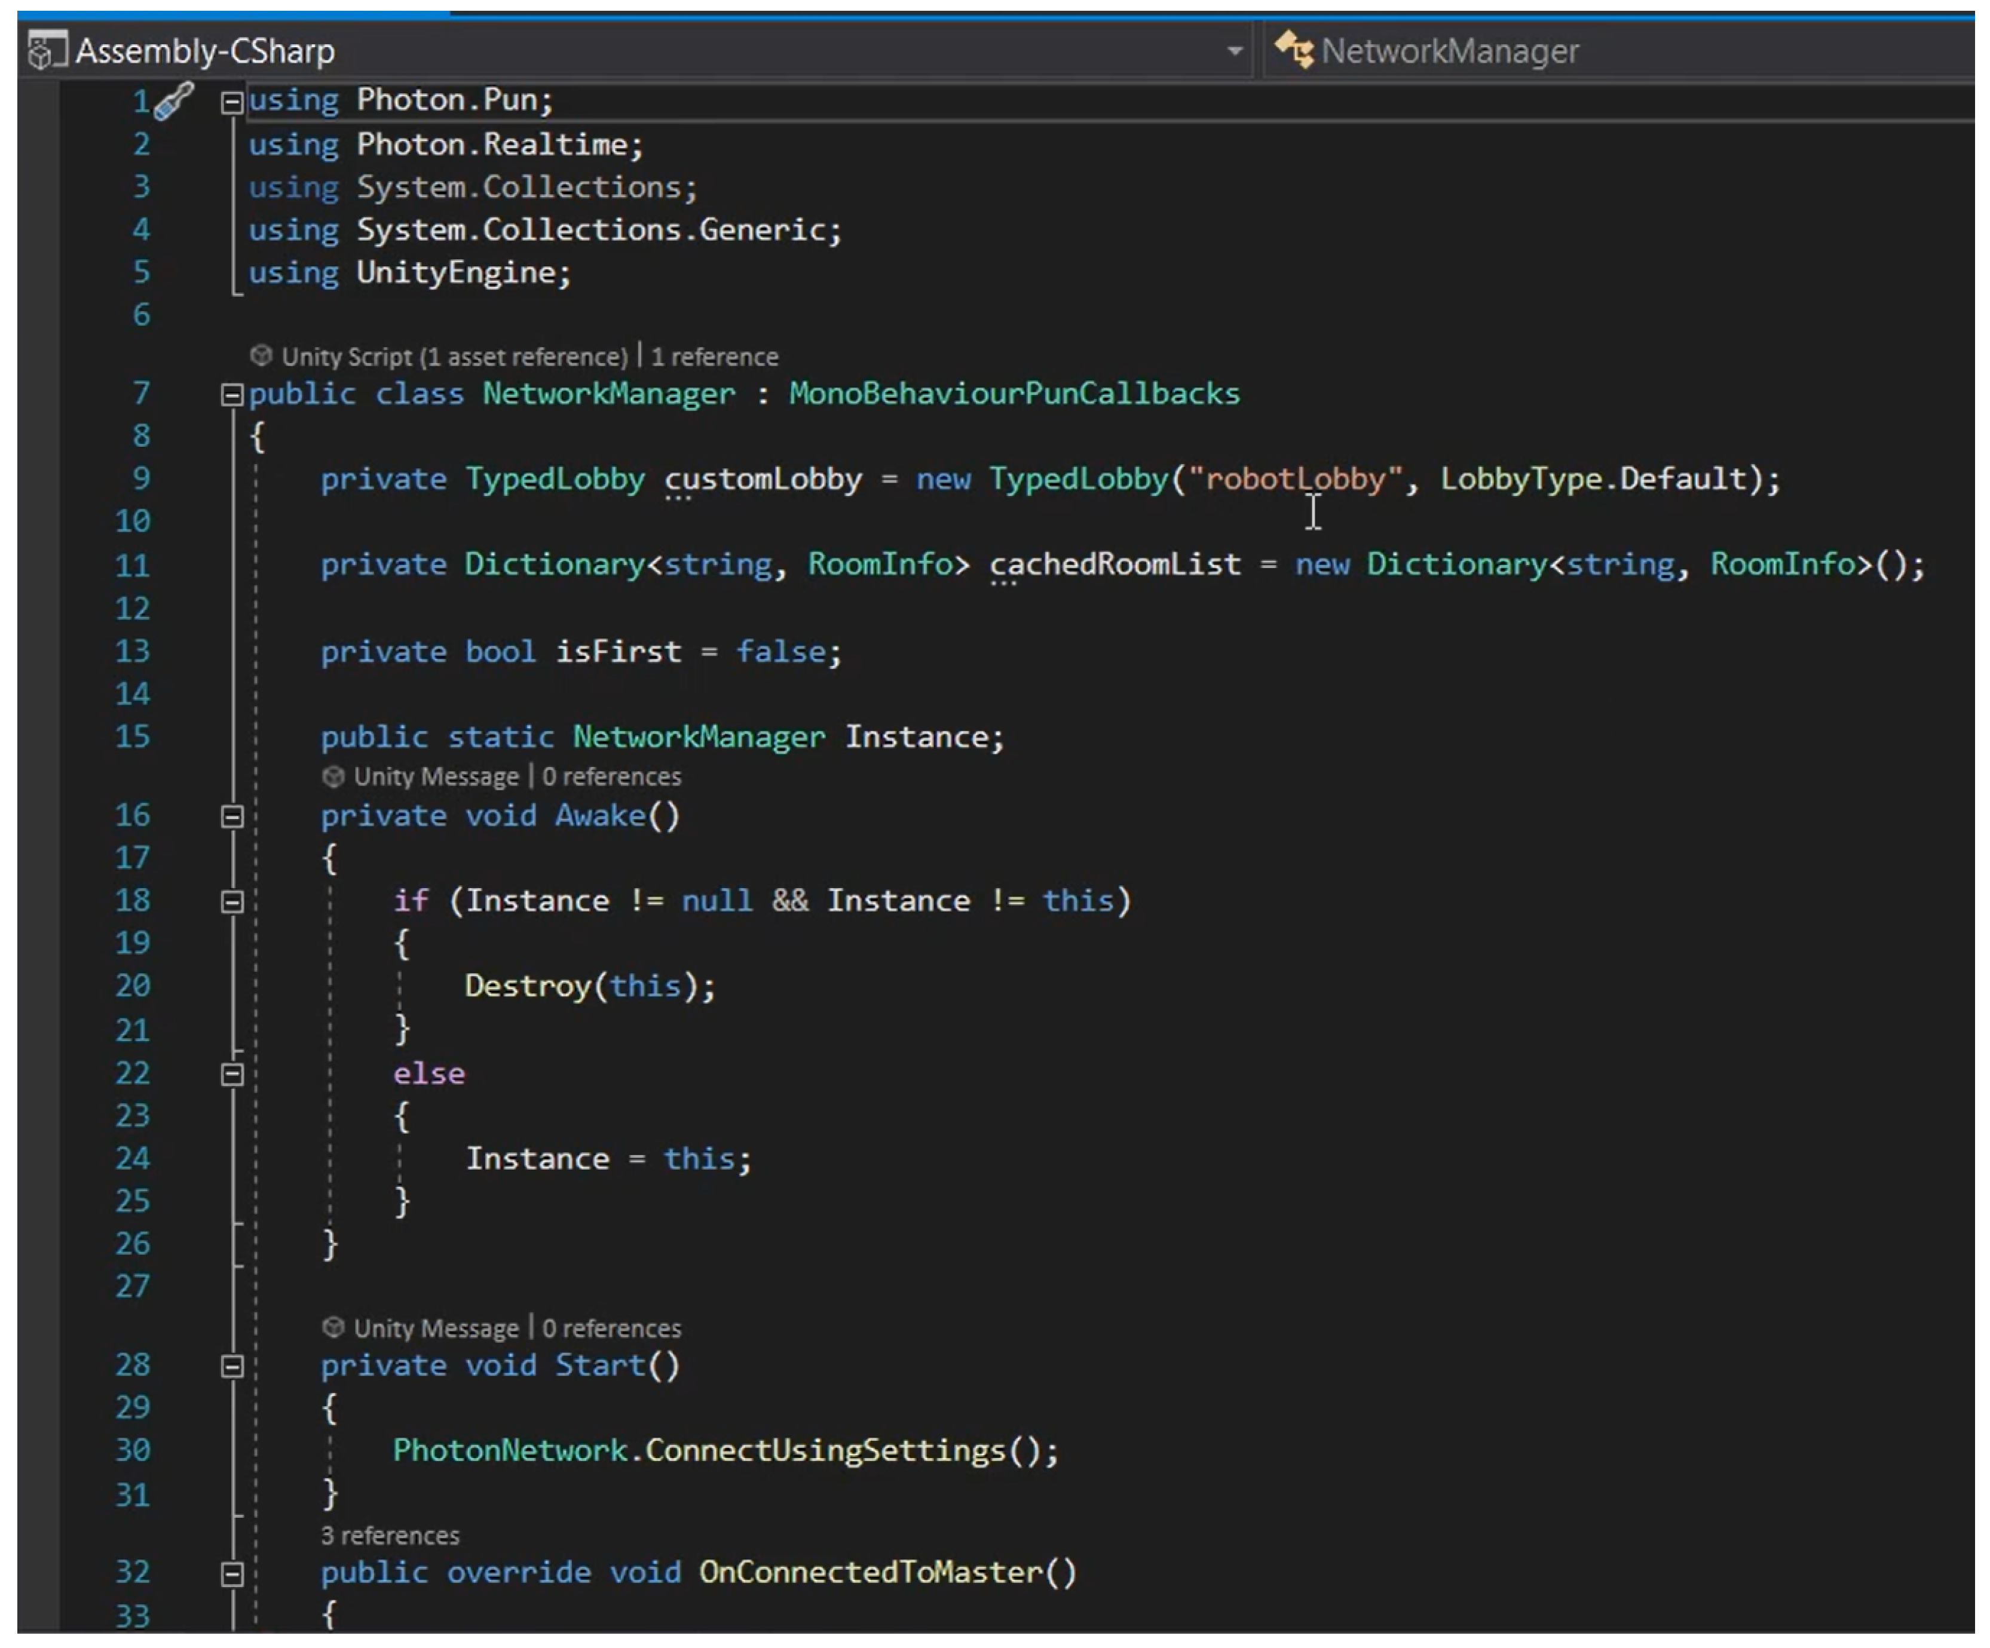This screenshot has width=1990, height=1648.
Task: Collapse the NetworkManager class region
Action: [232, 394]
